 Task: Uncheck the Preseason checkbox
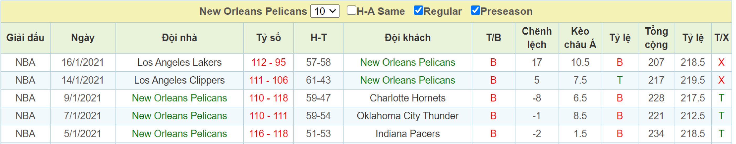tap(475, 10)
